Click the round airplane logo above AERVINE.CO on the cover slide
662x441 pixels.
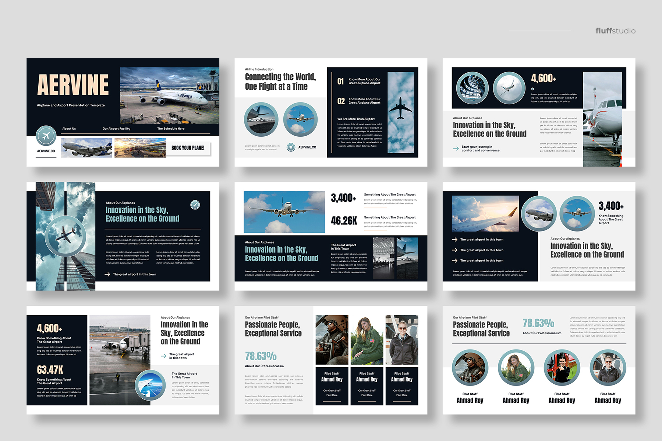click(x=46, y=136)
